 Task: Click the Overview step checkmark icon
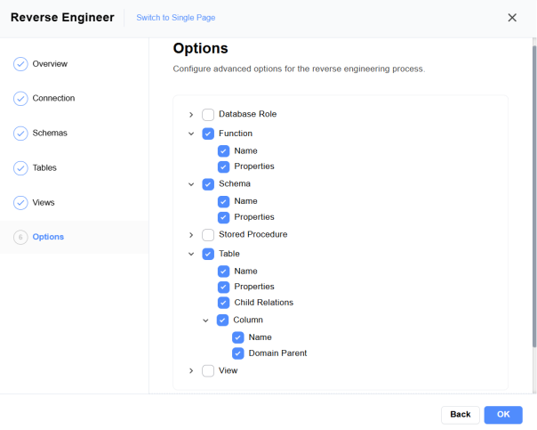20,64
